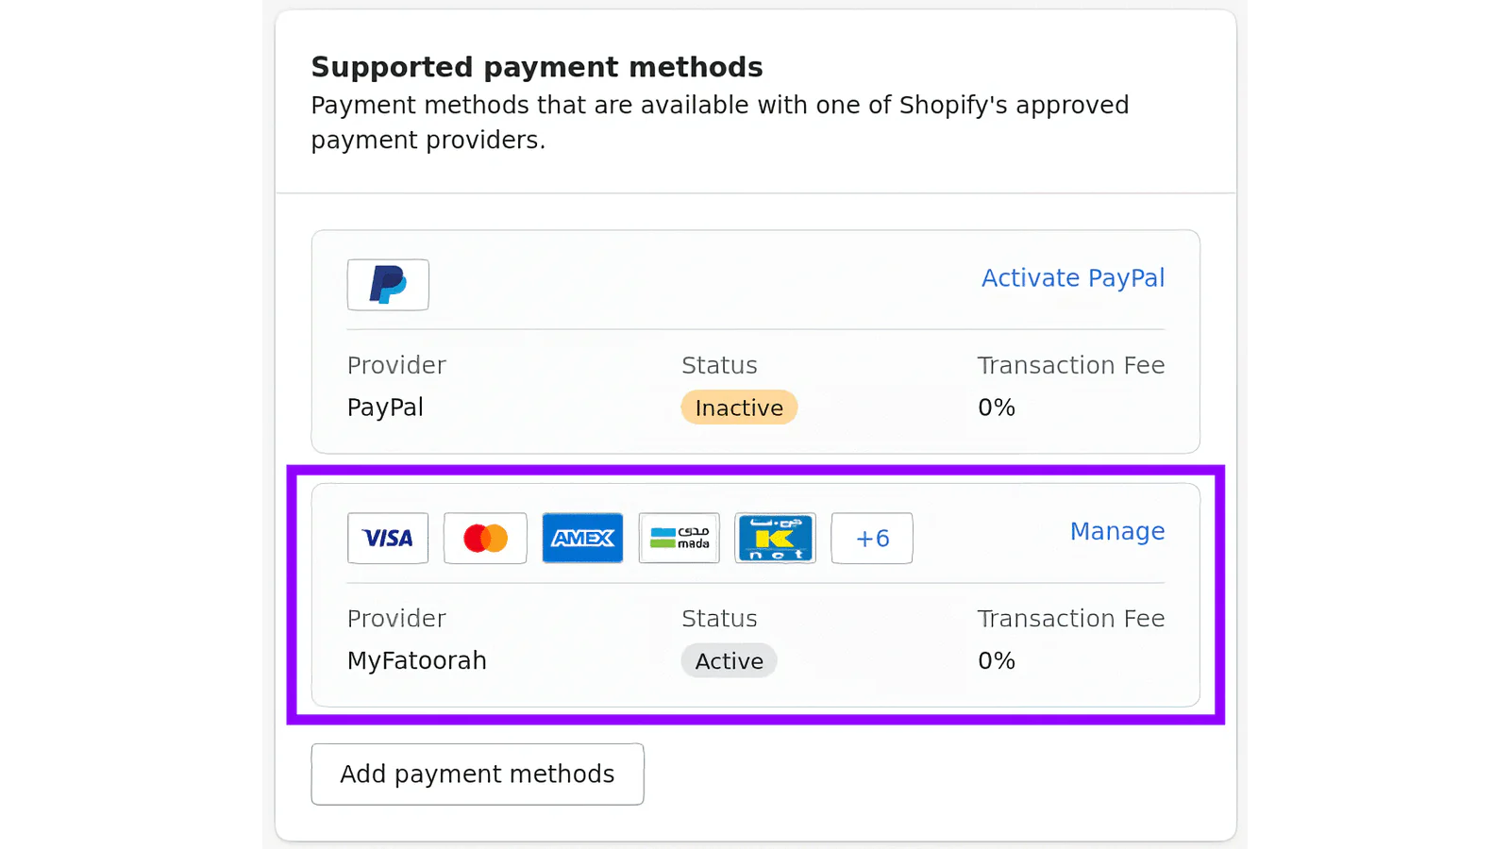Click the Activate PayPal link
The width and height of the screenshot is (1510, 849).
tap(1073, 278)
